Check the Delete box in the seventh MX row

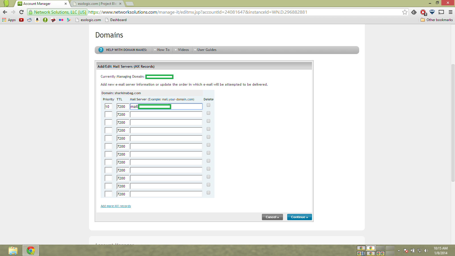tap(208, 153)
